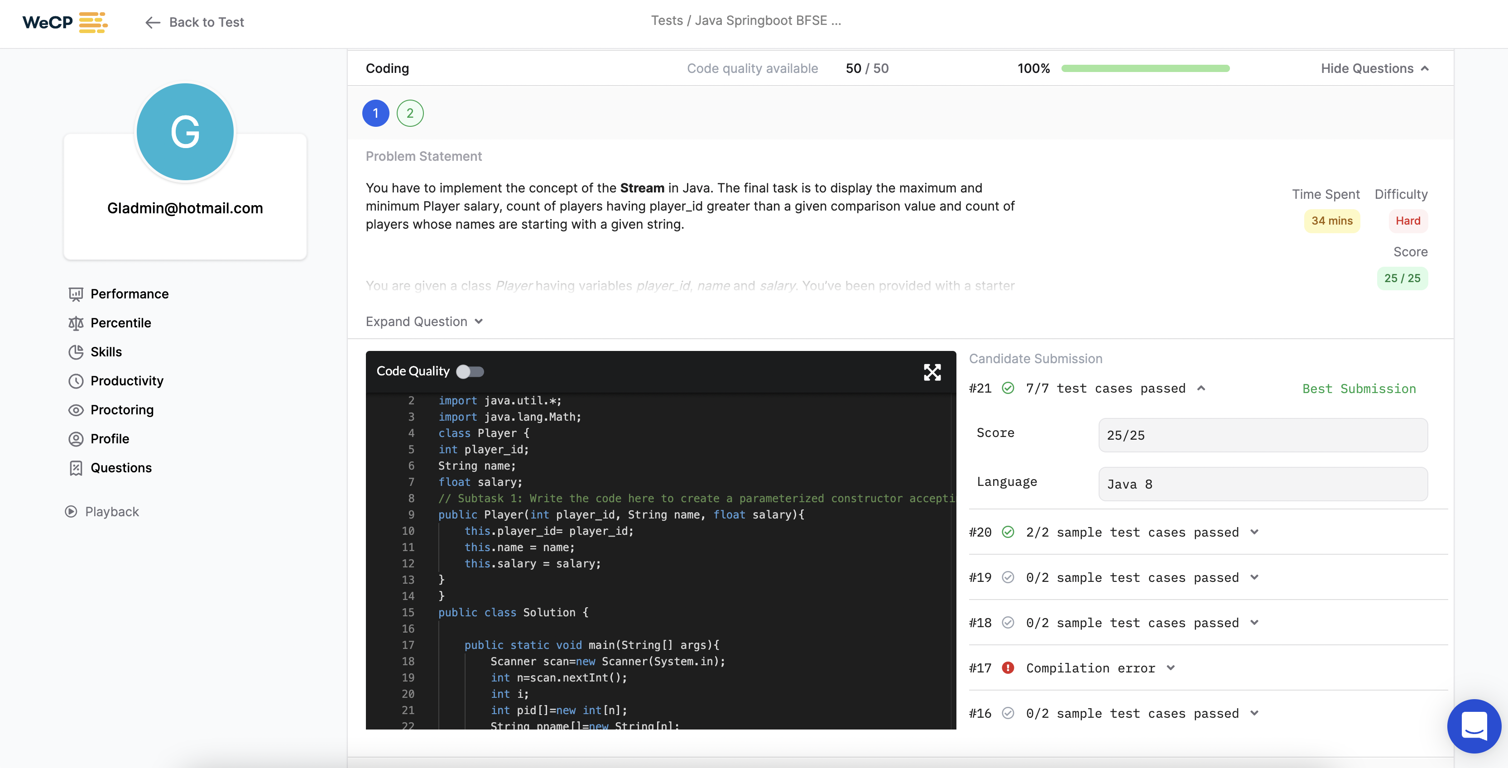
Task: Click Hide Questions
Action: click(1374, 68)
